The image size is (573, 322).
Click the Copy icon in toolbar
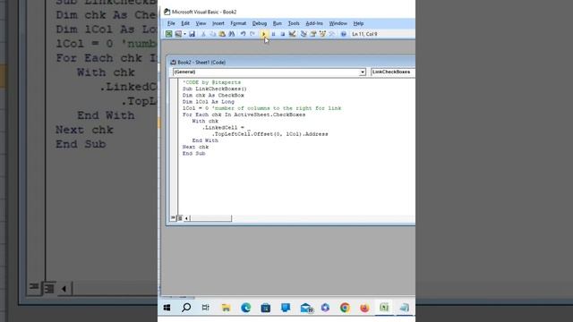pos(213,34)
